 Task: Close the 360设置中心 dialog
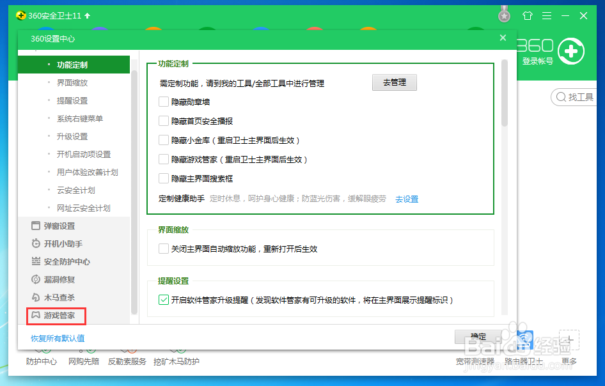click(503, 38)
